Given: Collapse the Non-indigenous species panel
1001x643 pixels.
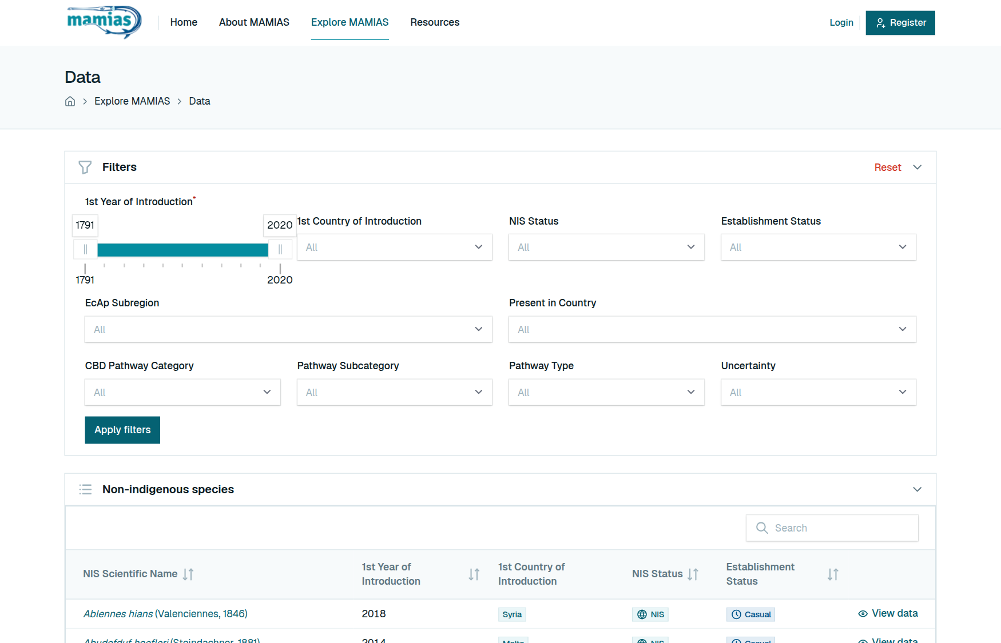Looking at the screenshot, I should [x=917, y=489].
